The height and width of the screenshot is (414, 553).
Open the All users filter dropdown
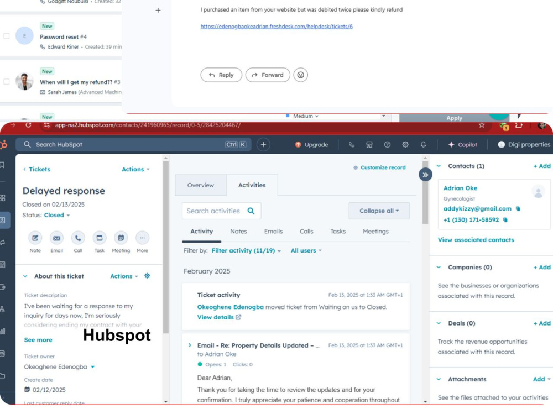tap(306, 251)
